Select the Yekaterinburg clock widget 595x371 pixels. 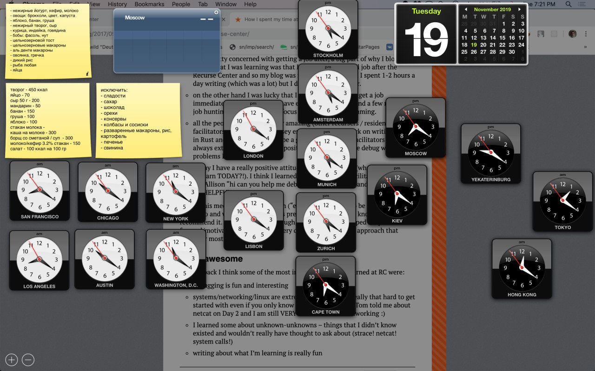[x=491, y=154]
